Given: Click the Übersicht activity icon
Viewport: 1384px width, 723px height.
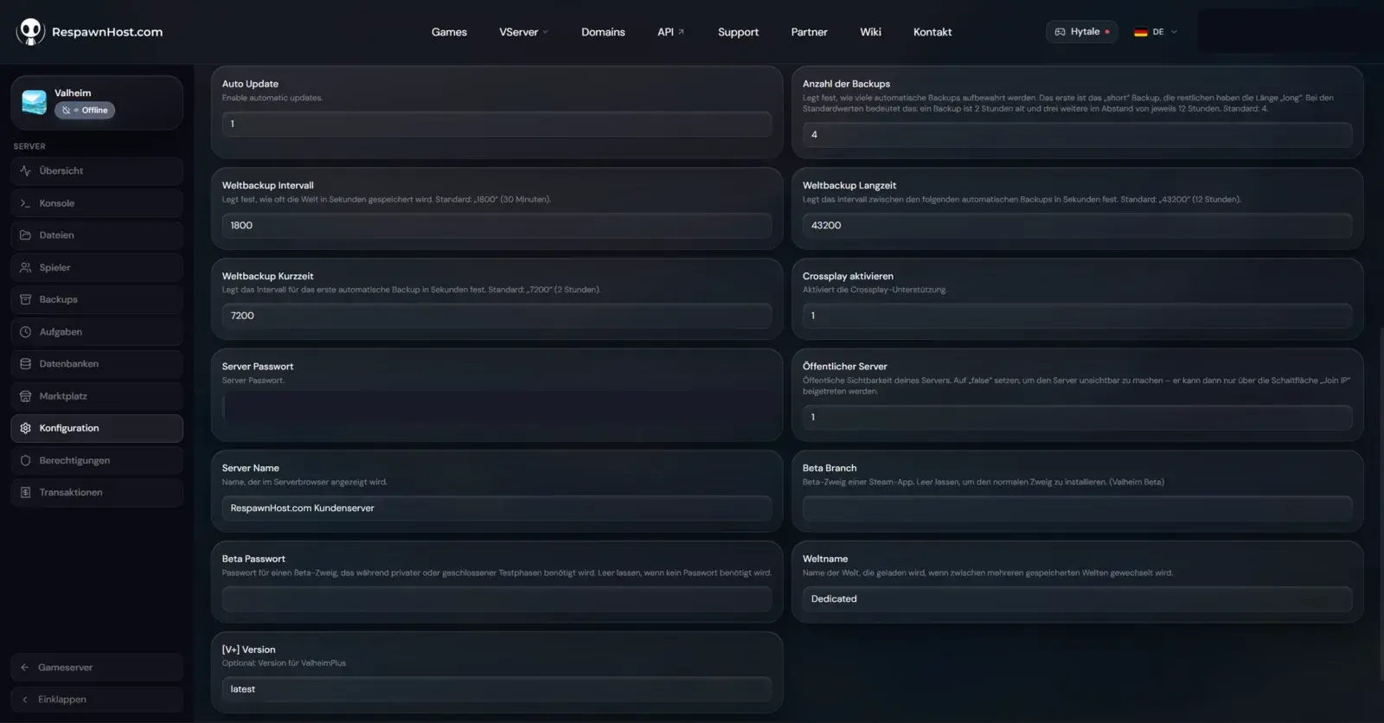Looking at the screenshot, I should [25, 171].
